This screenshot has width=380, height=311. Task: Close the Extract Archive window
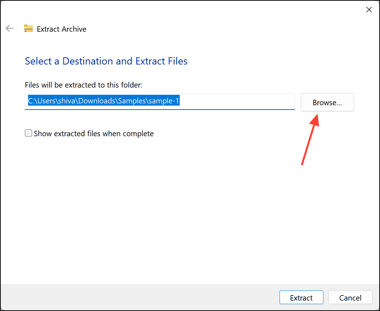click(x=369, y=9)
